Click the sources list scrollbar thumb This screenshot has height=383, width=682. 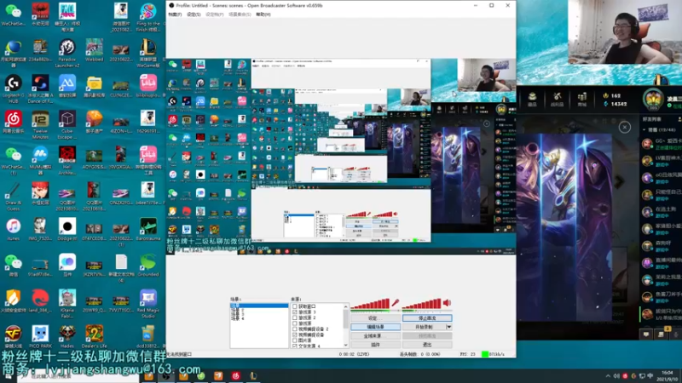coord(346,318)
